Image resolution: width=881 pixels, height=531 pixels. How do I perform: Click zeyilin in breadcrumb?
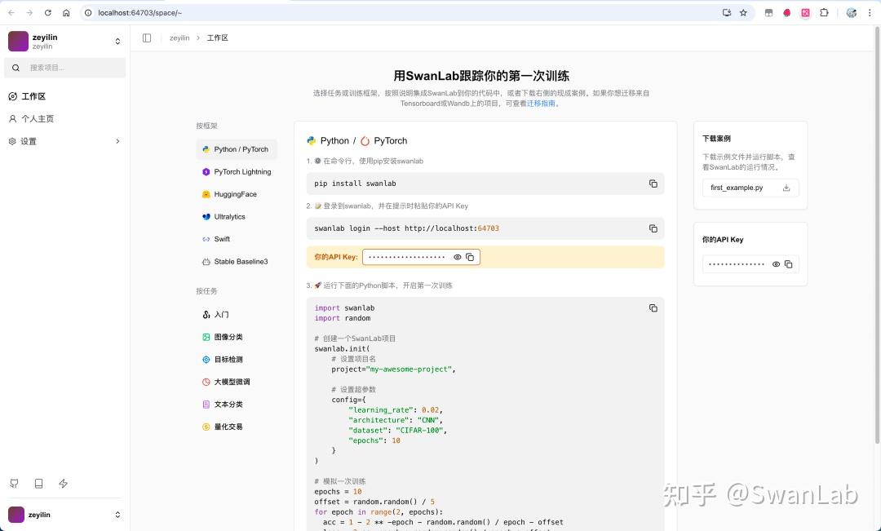pyautogui.click(x=179, y=38)
